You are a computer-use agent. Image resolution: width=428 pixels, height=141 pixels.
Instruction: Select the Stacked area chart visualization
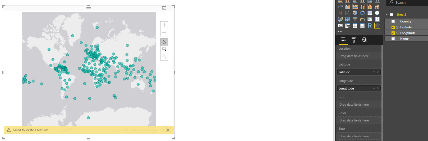pyautogui.click(x=355, y=7)
